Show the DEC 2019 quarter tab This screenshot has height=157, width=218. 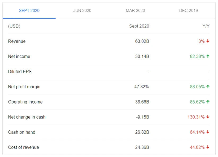point(188,11)
